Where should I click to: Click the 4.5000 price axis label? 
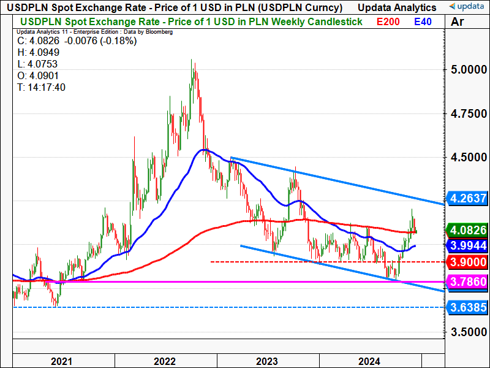(469, 158)
